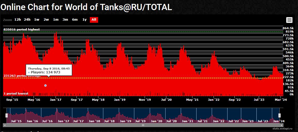Zoom chart to 1y

[x=84, y=20]
